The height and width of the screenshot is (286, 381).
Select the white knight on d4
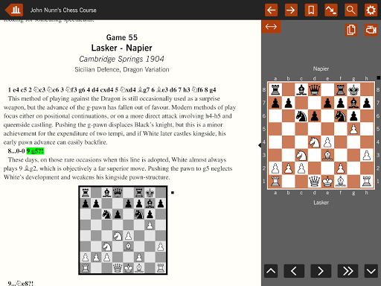click(x=314, y=142)
